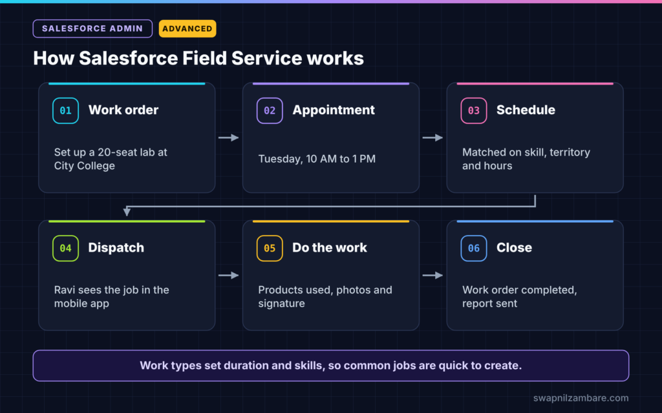Image resolution: width=662 pixels, height=413 pixels.
Task: Click the SALESFORCE ADMIN badge
Action: (92, 28)
